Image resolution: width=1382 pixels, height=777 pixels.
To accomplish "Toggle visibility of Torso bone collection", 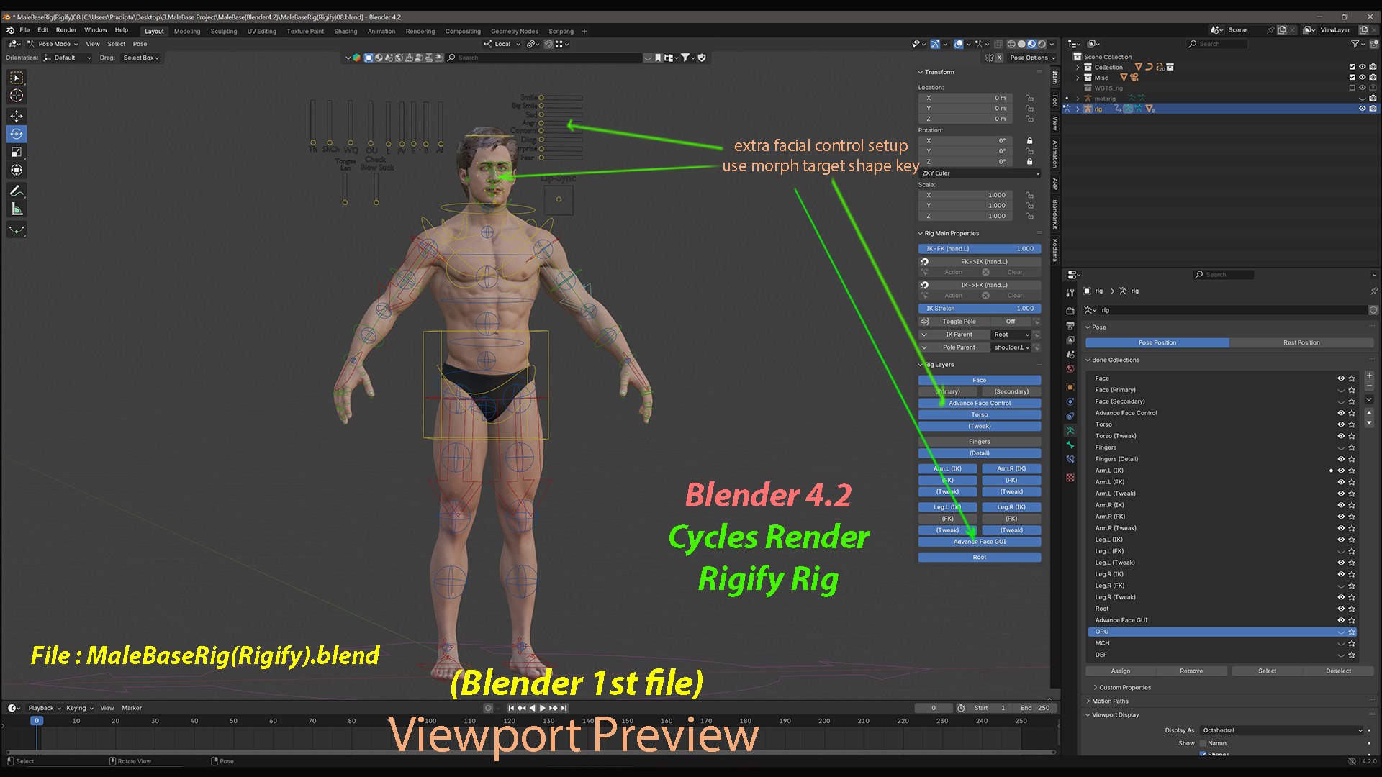I will [1341, 424].
